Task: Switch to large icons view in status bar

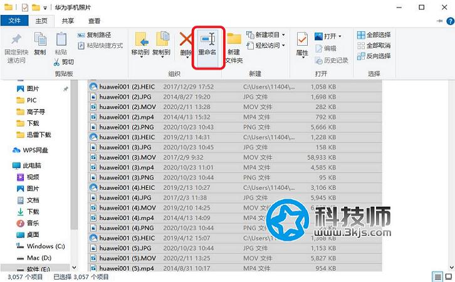Action: pos(448,276)
